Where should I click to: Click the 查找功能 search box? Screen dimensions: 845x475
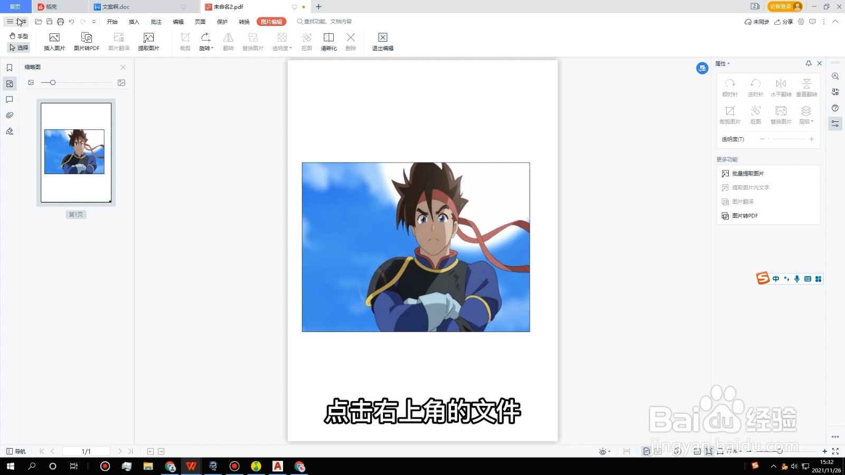[x=325, y=22]
